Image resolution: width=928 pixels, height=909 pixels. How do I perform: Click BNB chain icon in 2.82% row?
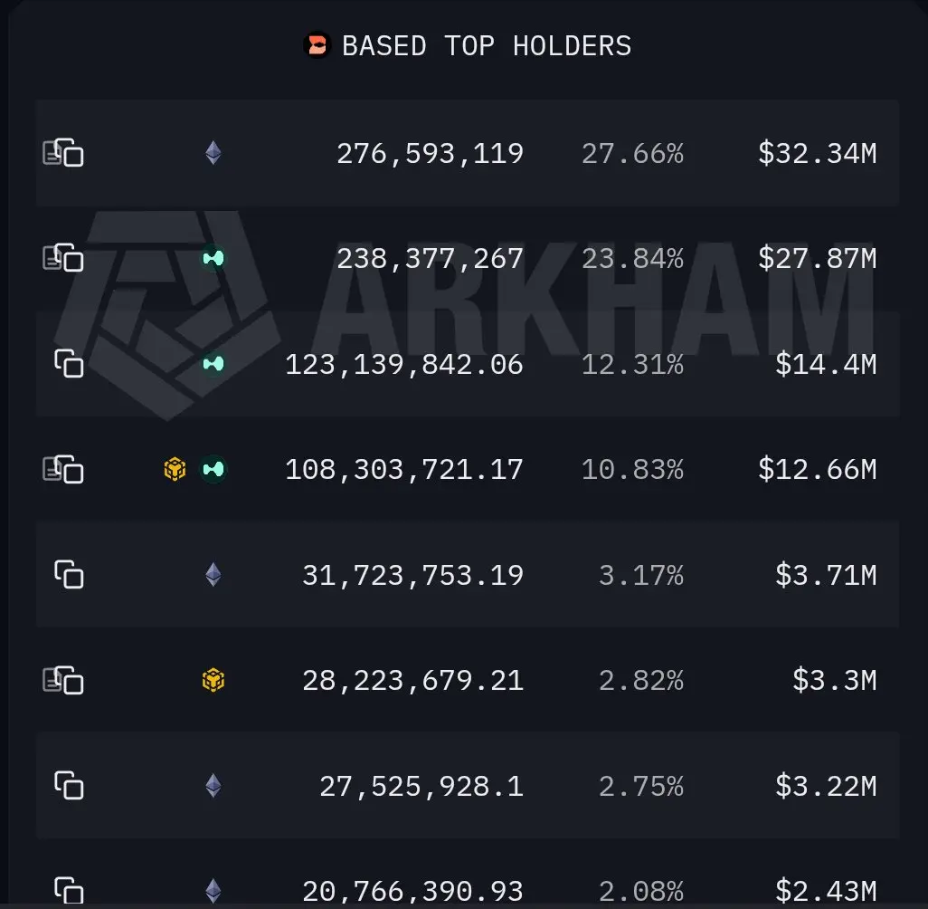[x=213, y=680]
